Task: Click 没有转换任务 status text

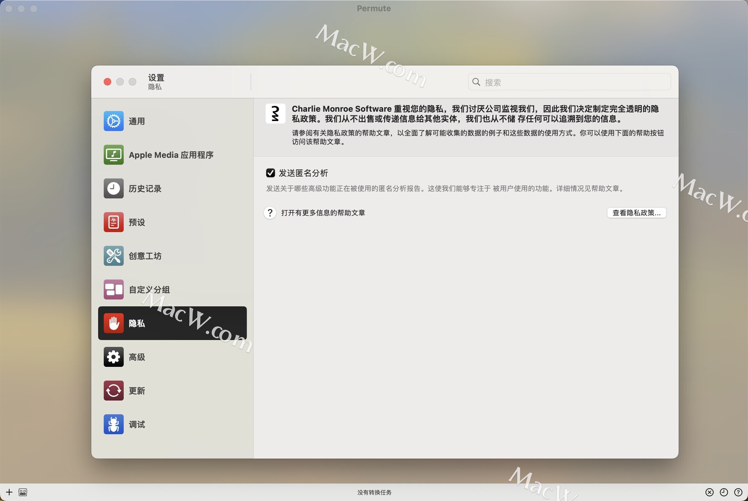Action: pyautogui.click(x=374, y=492)
